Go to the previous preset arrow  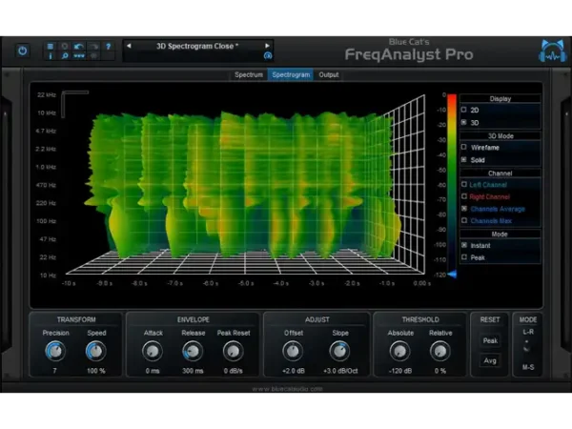point(129,46)
